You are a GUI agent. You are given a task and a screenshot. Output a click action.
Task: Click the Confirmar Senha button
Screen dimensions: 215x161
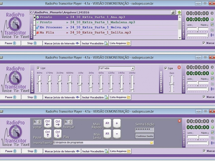pyautogui.click(x=145, y=136)
